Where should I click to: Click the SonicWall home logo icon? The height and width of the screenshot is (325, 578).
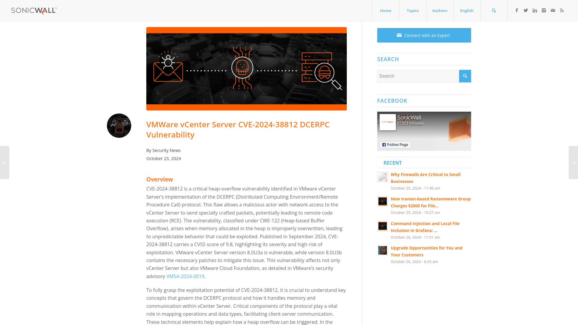34,11
